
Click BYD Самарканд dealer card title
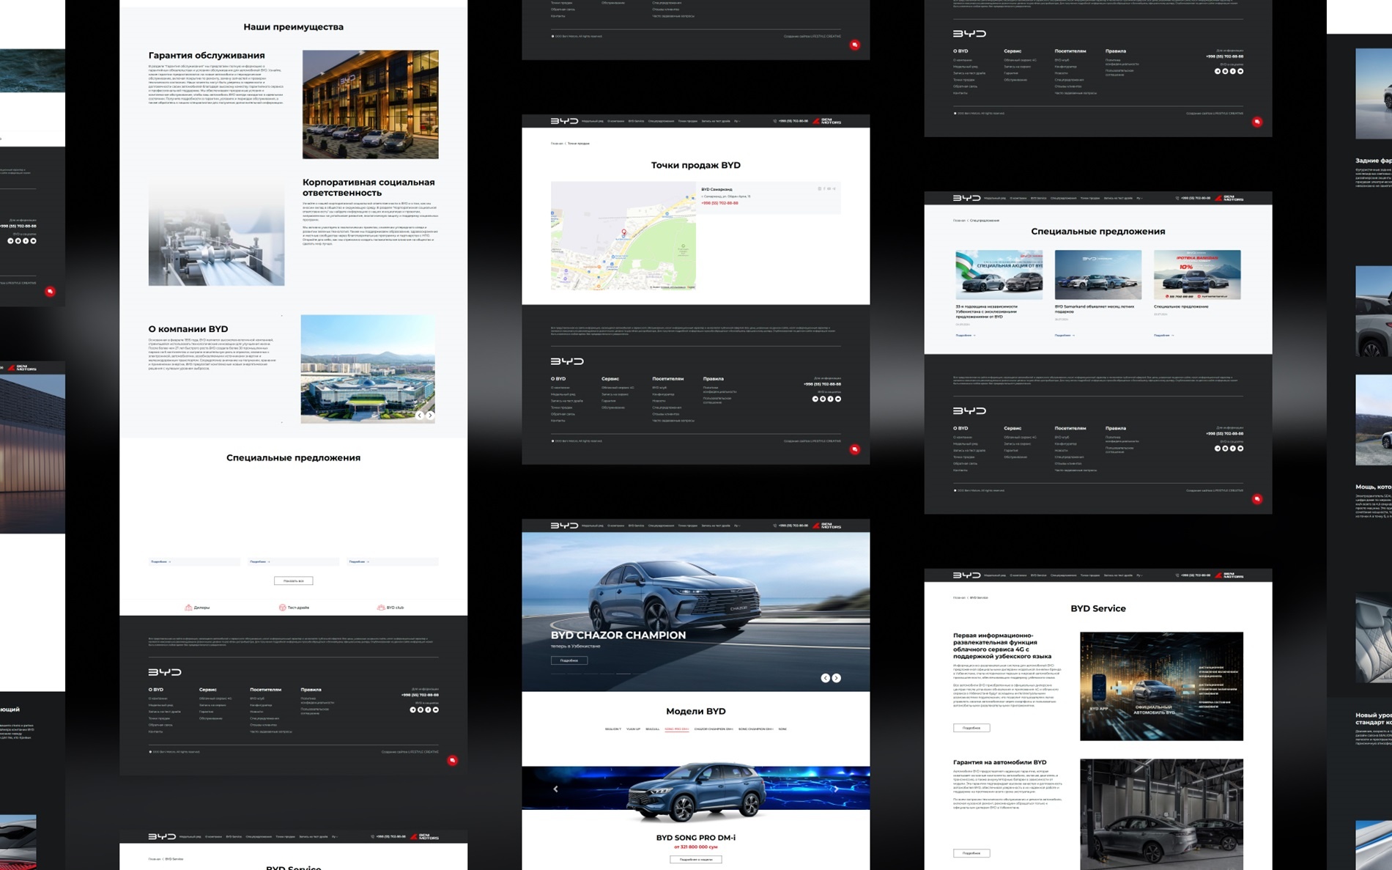click(x=717, y=189)
